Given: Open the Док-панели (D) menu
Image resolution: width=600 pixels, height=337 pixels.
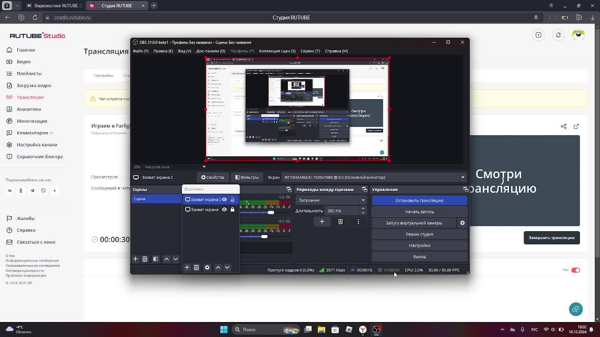Looking at the screenshot, I should 210,51.
